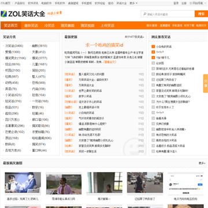Image resolution: width=208 pixels, height=208 pixels.
Task: Open recommended joke 兄弟们快撤
Action: [162, 124]
